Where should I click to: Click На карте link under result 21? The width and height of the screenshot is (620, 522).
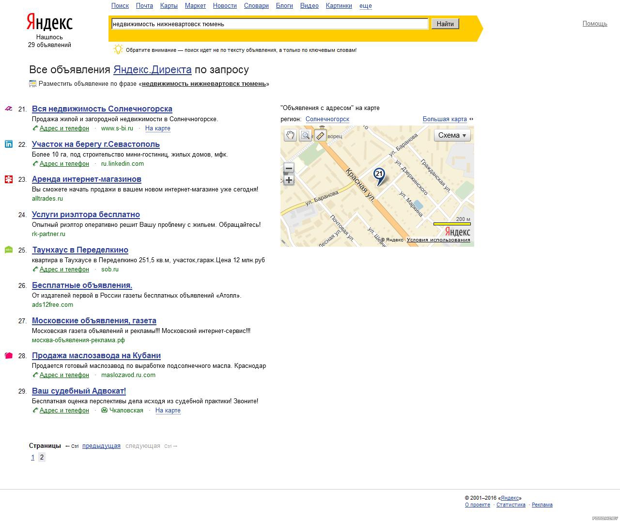pos(158,128)
